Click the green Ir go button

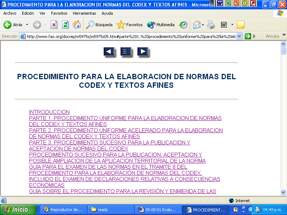[250, 36]
